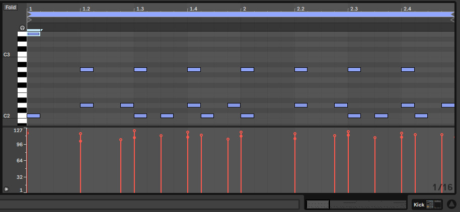Select the upper-row note starting at 1.3
The width and height of the screenshot is (460, 212).
(140, 69)
